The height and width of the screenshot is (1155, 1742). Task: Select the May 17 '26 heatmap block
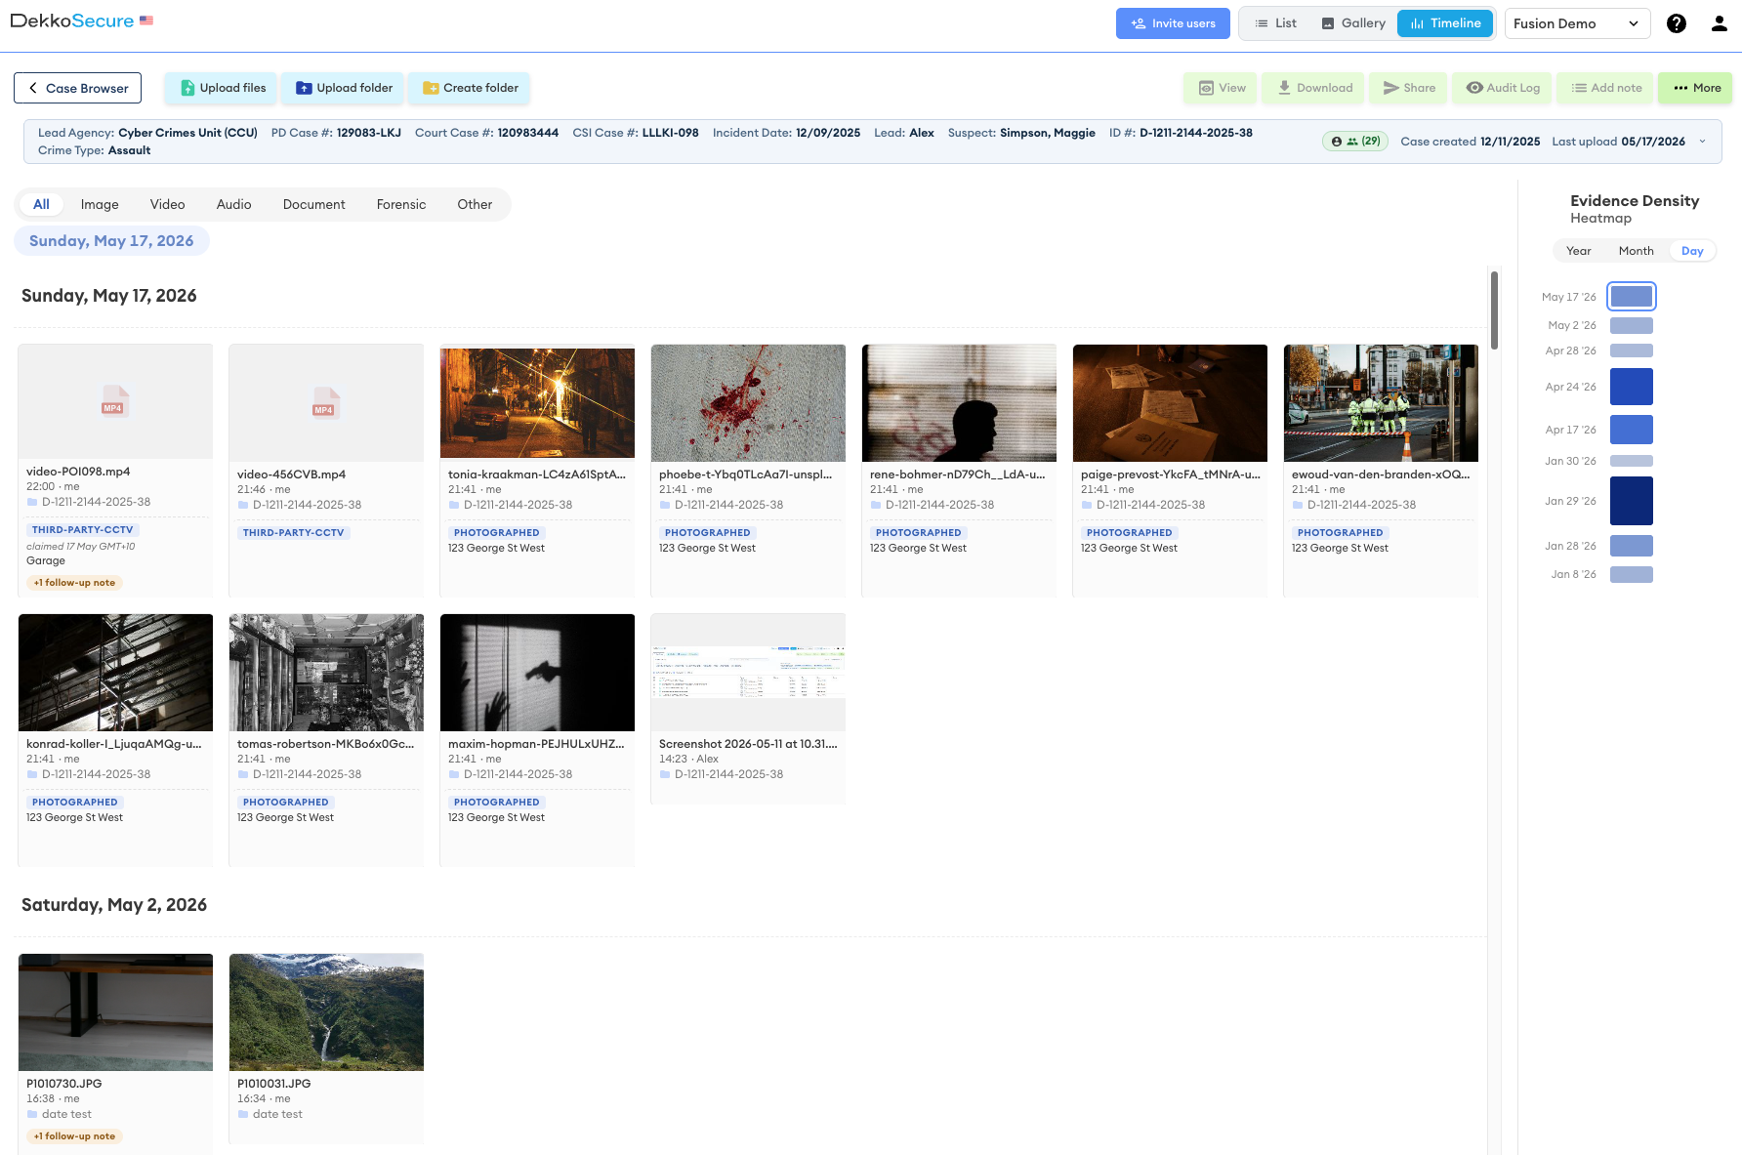click(x=1631, y=296)
